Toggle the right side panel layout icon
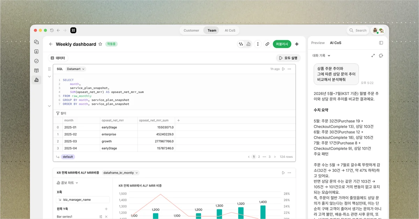The image size is (419, 219). [381, 43]
